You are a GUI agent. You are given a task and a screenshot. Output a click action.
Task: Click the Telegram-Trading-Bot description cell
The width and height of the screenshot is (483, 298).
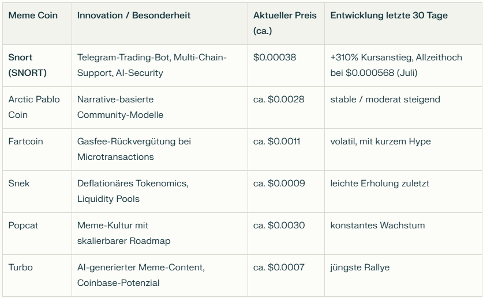(x=152, y=65)
